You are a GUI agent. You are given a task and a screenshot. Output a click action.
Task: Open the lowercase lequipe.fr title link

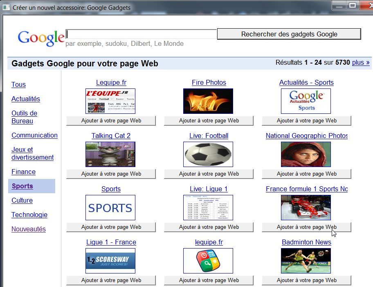point(209,242)
